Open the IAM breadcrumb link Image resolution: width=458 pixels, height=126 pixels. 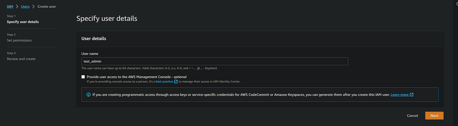pos(10,7)
